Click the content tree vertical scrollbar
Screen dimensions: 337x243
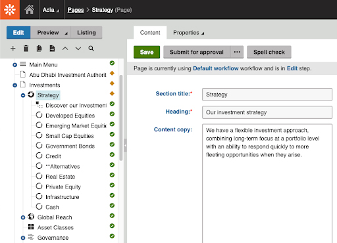[x=120, y=118]
